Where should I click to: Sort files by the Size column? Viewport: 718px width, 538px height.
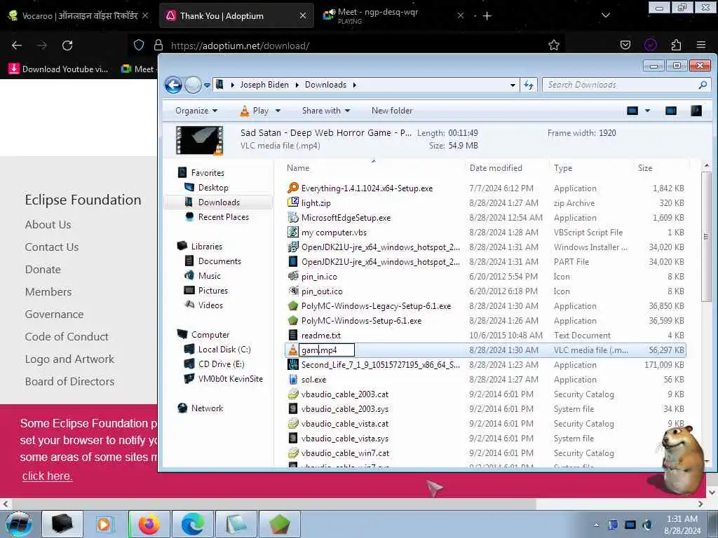pos(645,168)
